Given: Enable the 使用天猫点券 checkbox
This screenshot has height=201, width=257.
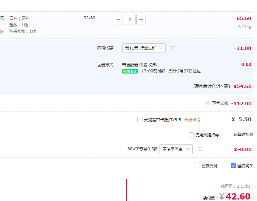Looking at the screenshot, I should point(191,135).
